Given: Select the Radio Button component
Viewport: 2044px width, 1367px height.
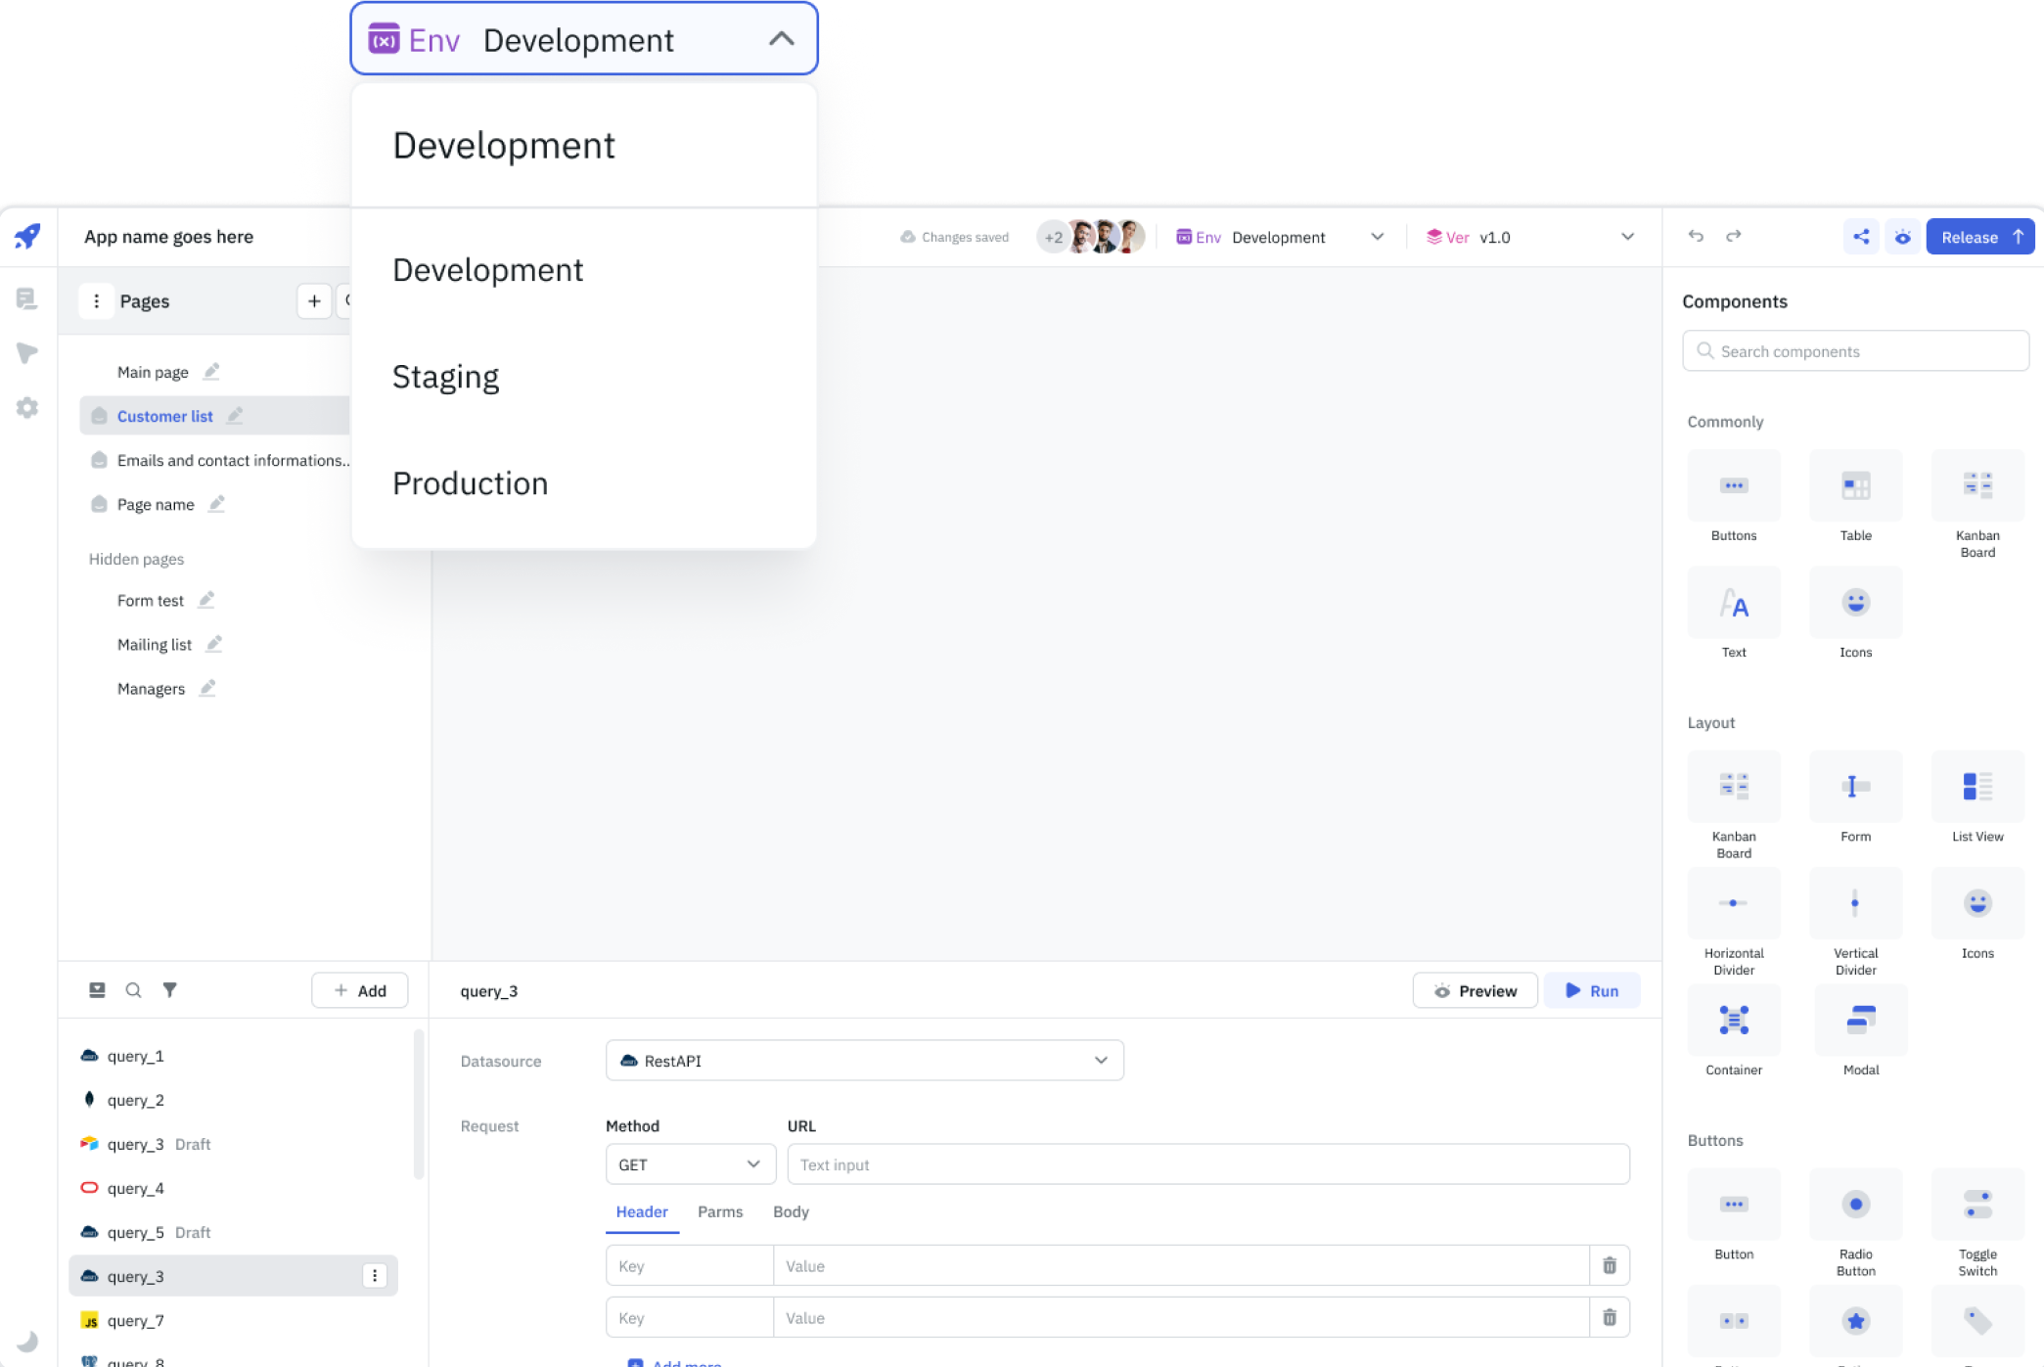Looking at the screenshot, I should 1855,1205.
